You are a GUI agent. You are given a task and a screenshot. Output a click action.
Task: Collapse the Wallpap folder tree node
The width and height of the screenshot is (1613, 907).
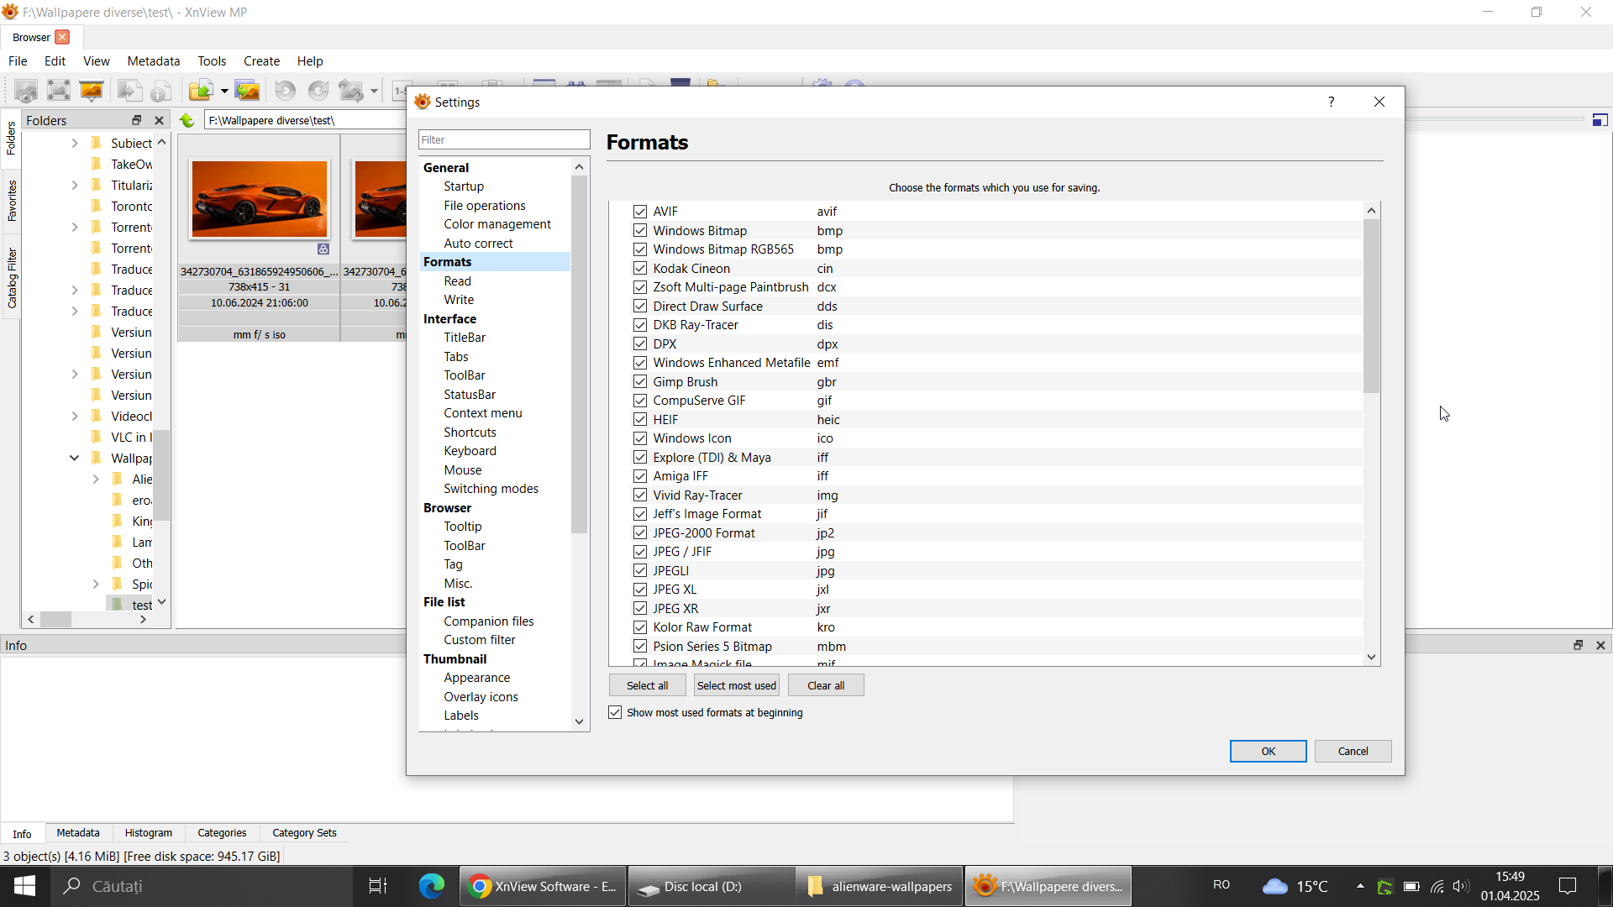click(x=75, y=459)
